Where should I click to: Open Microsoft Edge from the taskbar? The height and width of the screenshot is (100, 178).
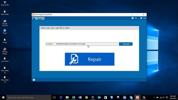[61, 97]
